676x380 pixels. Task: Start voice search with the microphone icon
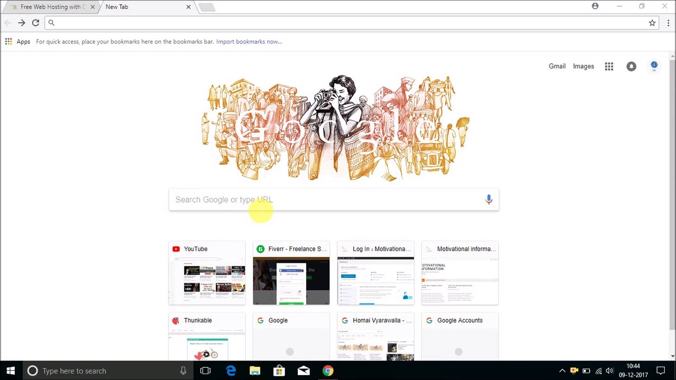[489, 199]
